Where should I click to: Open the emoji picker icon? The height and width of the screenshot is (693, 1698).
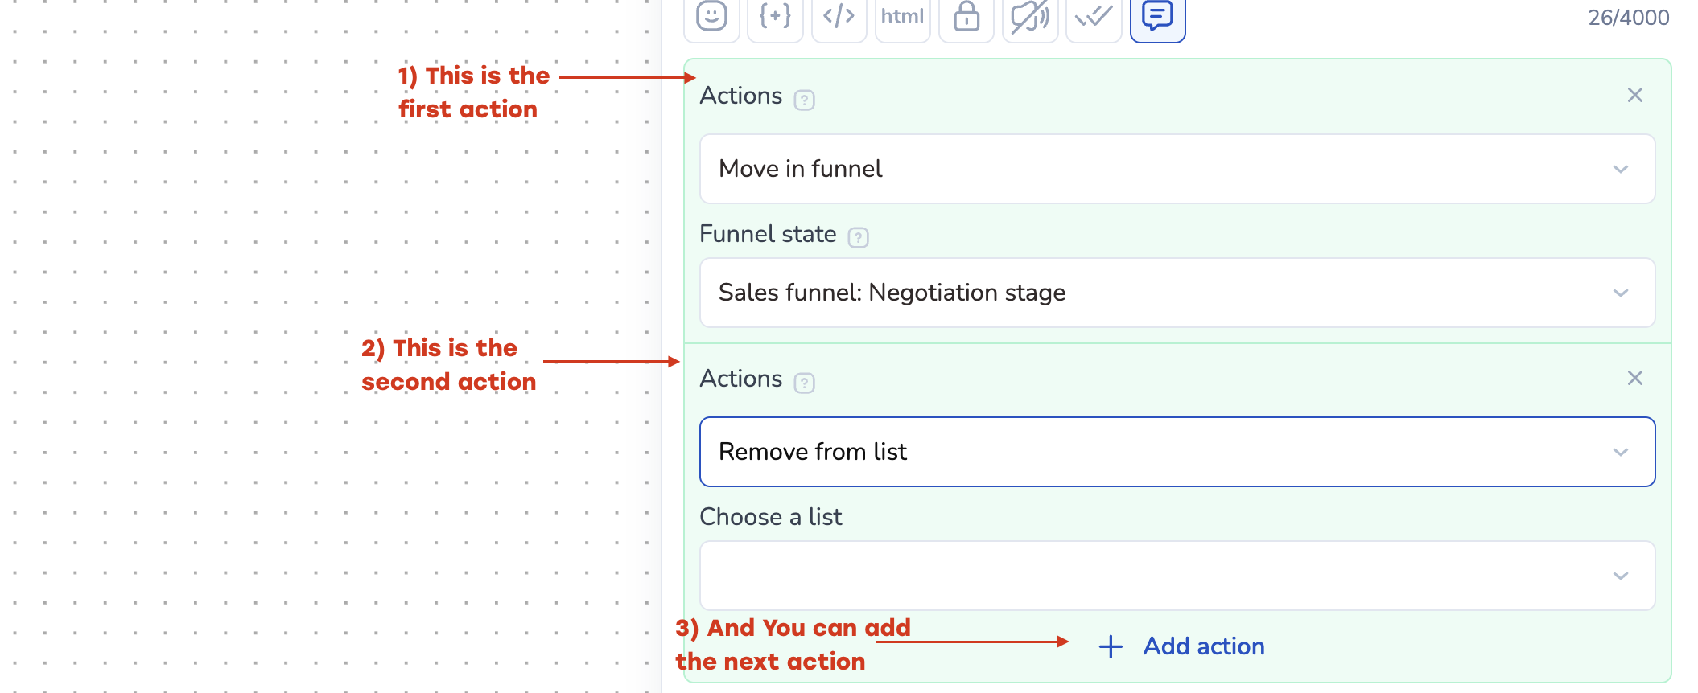click(x=711, y=16)
